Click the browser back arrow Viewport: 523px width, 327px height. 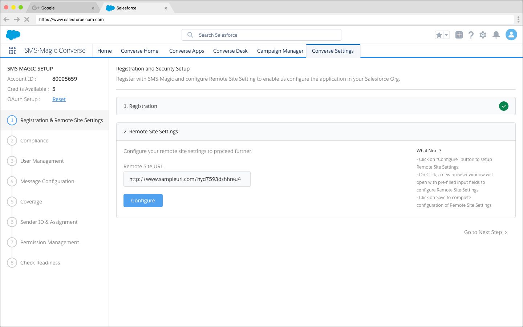point(7,20)
